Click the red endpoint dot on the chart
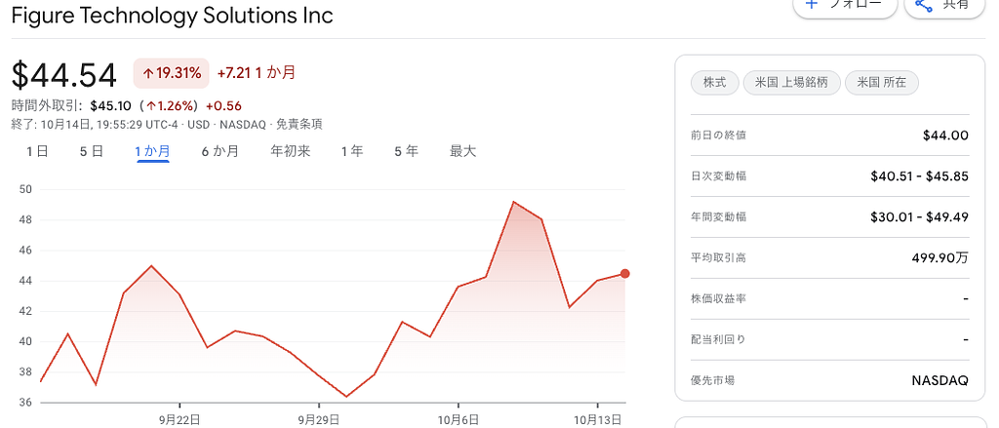 [x=624, y=274]
